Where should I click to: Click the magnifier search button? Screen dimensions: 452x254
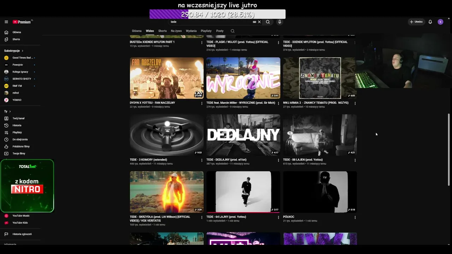pyautogui.click(x=268, y=22)
